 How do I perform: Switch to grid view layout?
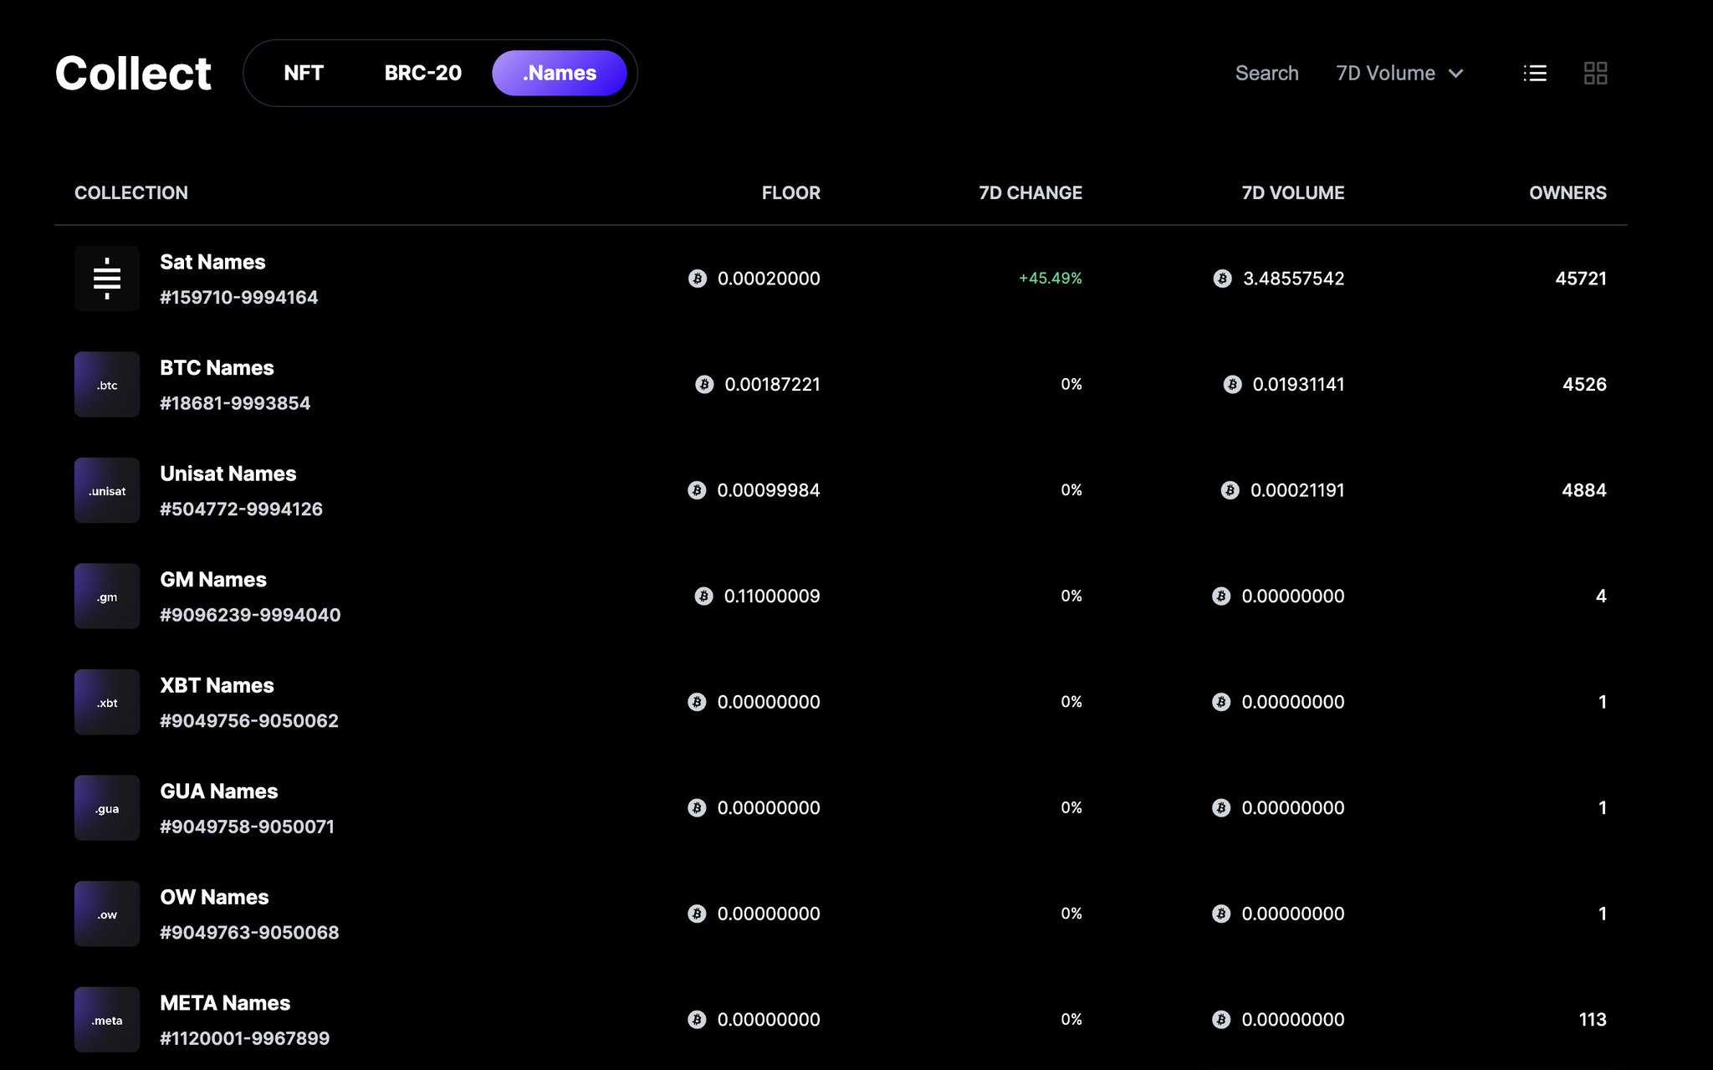point(1597,73)
